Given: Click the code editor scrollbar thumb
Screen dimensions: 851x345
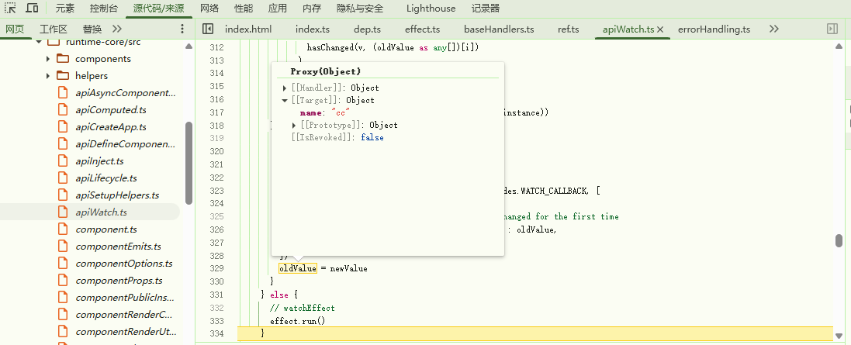Looking at the screenshot, I should coord(839,240).
